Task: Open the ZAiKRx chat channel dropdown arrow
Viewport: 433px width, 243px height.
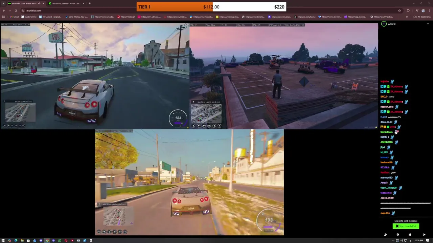Action: tap(428, 24)
